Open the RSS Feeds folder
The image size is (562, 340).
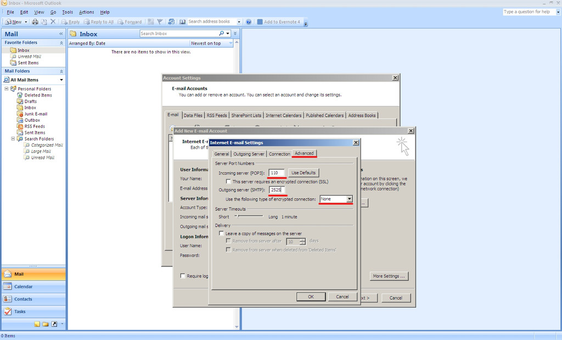tap(35, 126)
